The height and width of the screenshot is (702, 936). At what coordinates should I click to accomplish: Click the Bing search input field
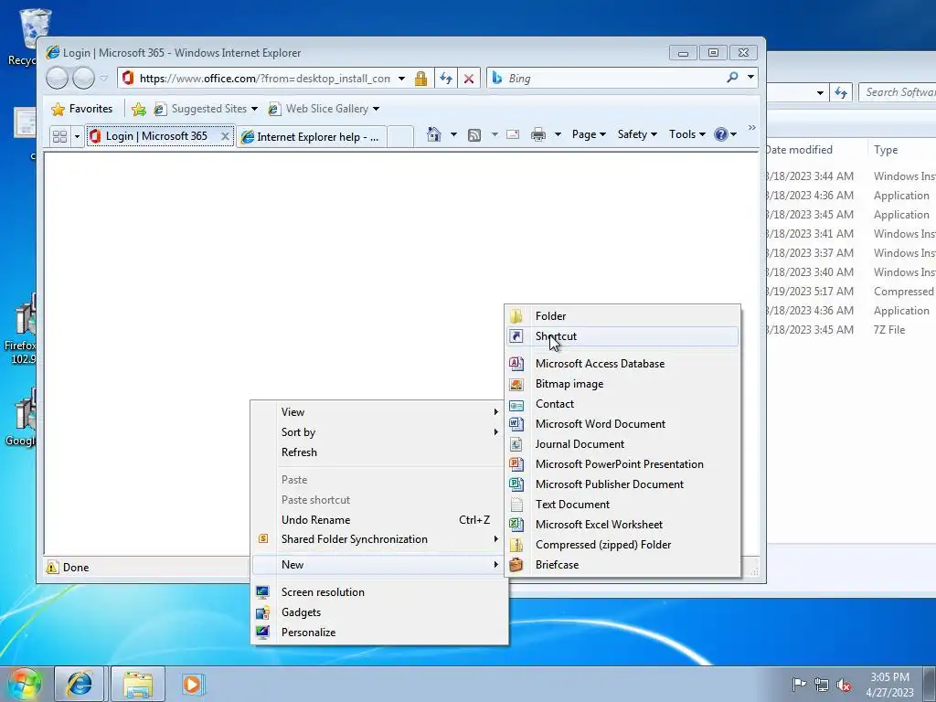pos(615,79)
